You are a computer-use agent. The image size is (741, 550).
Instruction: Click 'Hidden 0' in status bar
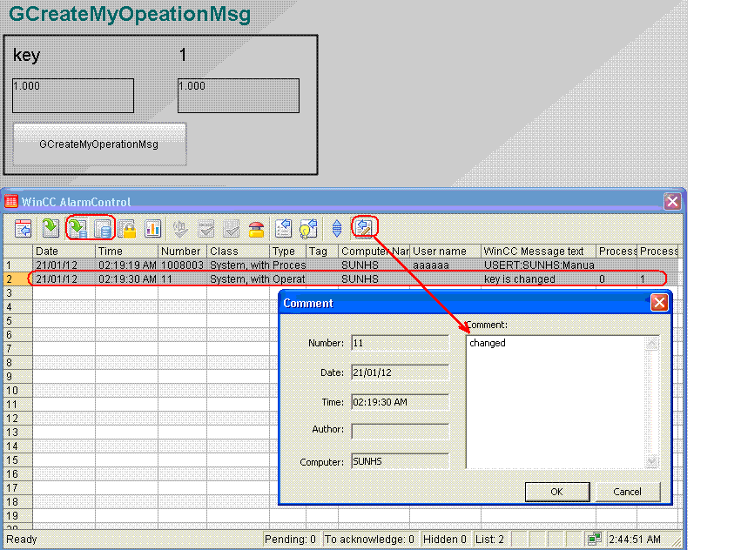(445, 539)
